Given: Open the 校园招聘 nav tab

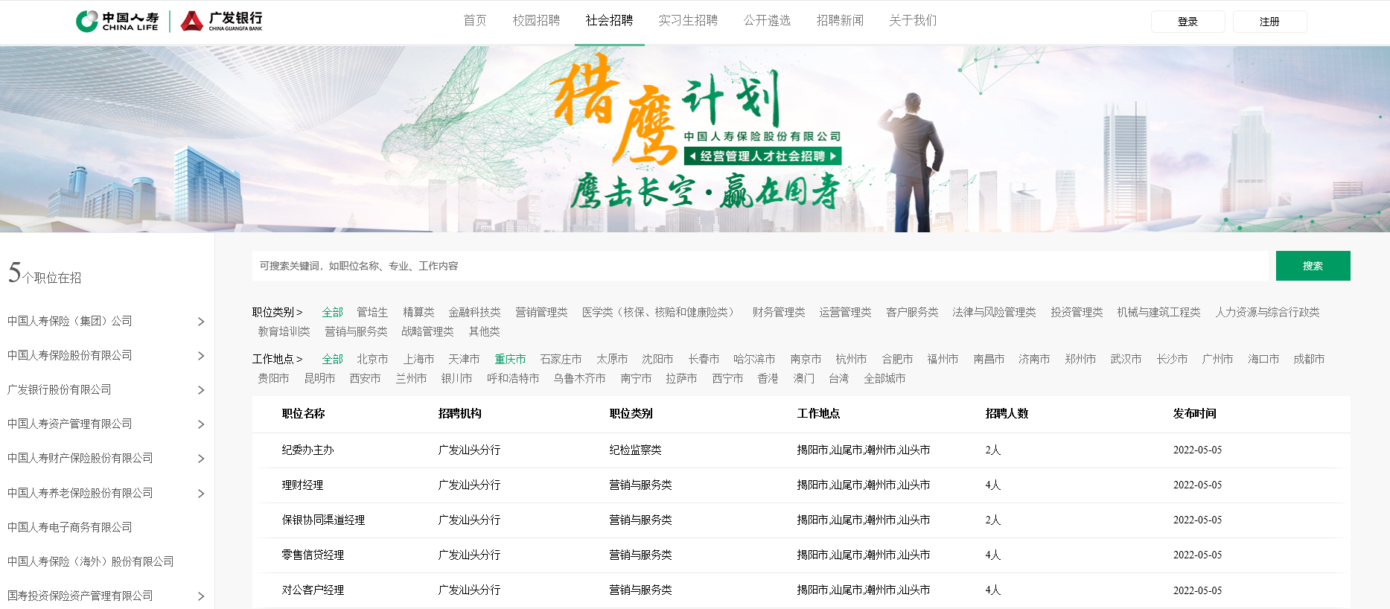Looking at the screenshot, I should 536,20.
